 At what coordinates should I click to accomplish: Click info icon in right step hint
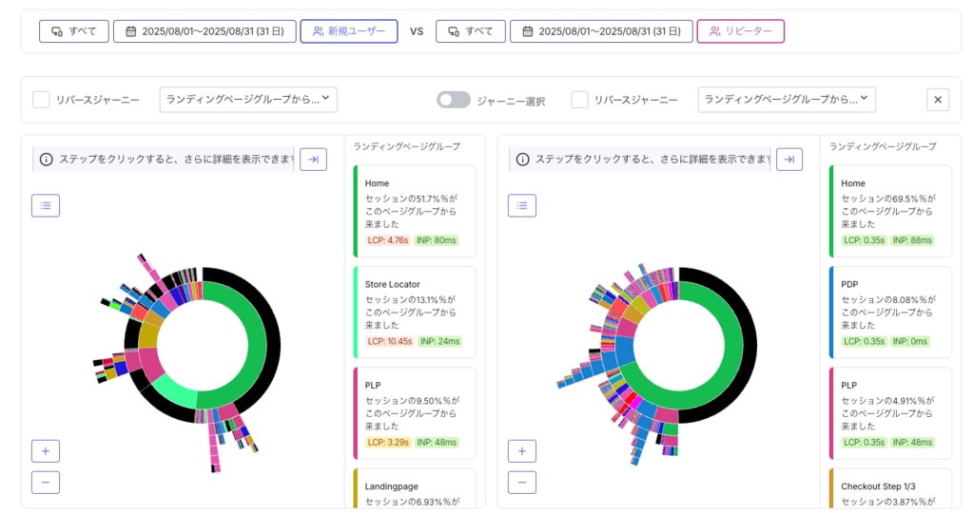click(522, 160)
